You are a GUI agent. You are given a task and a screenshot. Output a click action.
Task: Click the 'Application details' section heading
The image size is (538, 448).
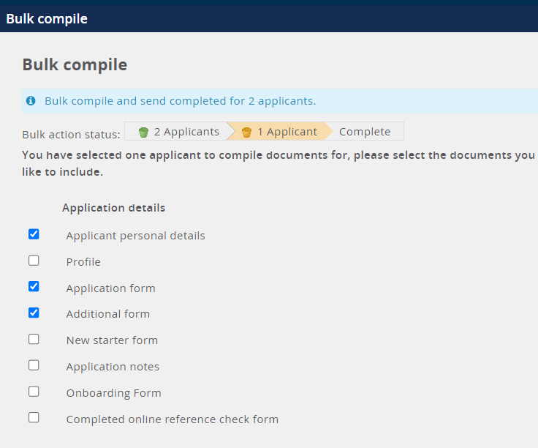click(113, 208)
